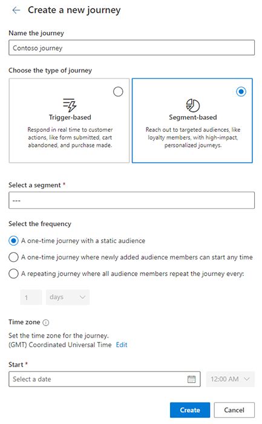Open the Select a segment field
The image size is (262, 424).
point(131,200)
